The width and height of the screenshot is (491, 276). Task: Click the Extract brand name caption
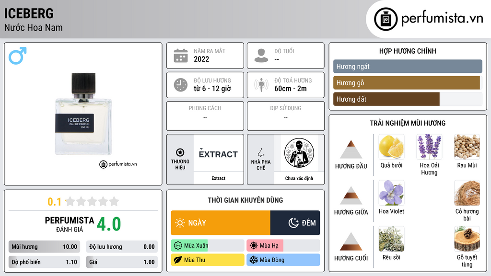click(218, 178)
